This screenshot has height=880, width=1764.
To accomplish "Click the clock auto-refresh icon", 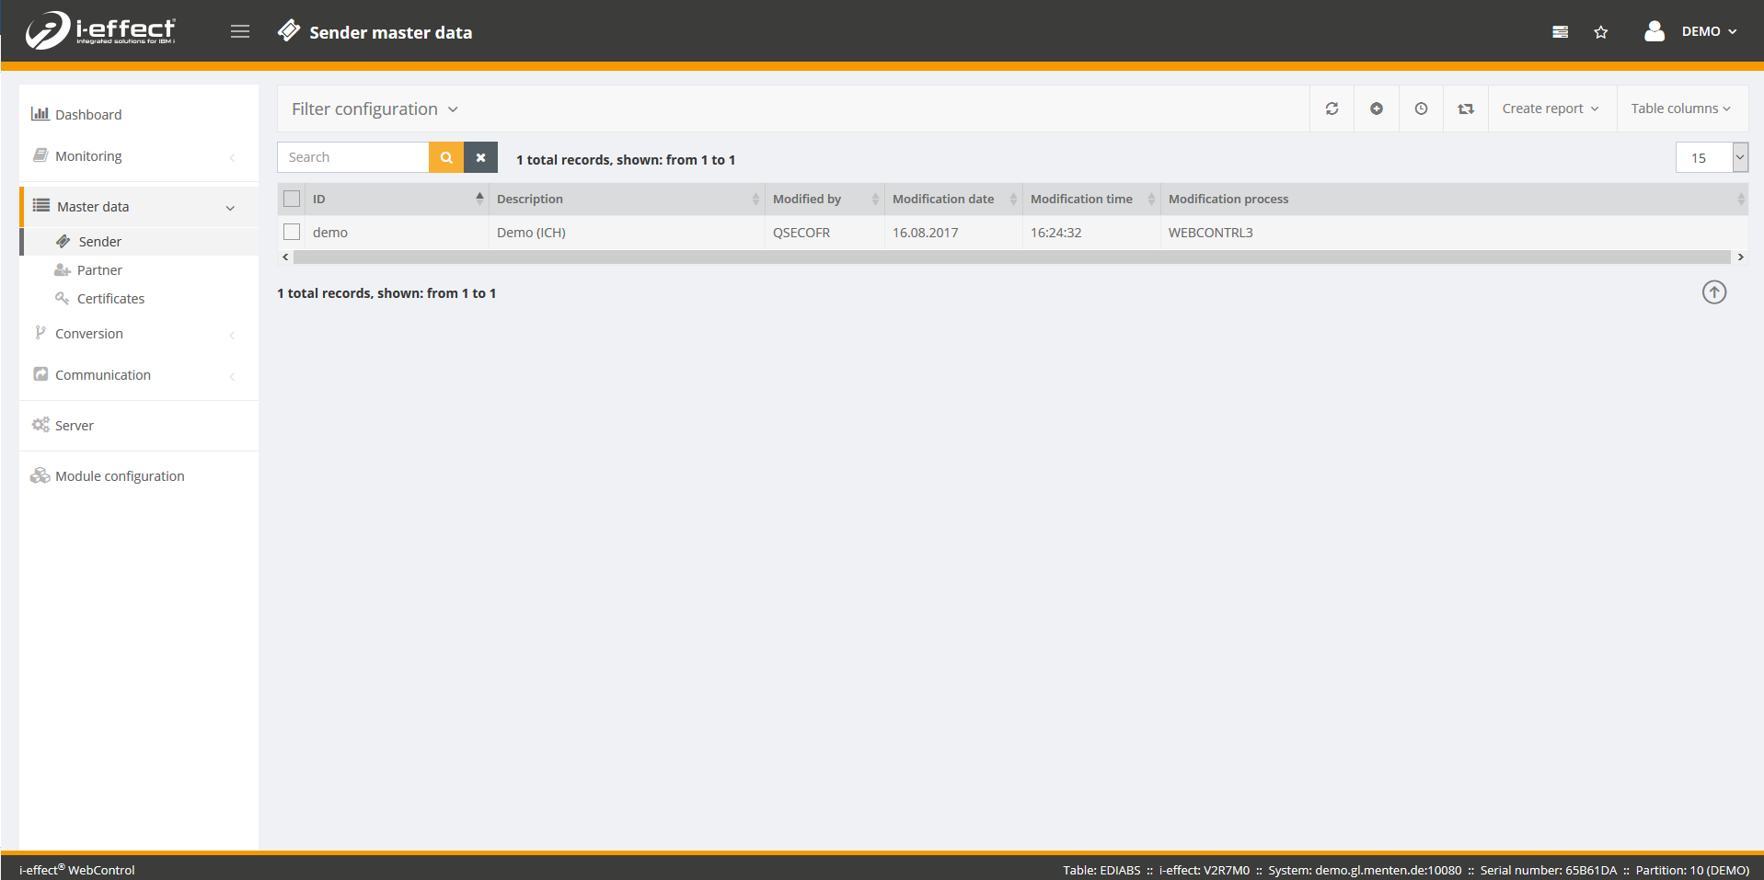I will pyautogui.click(x=1421, y=109).
